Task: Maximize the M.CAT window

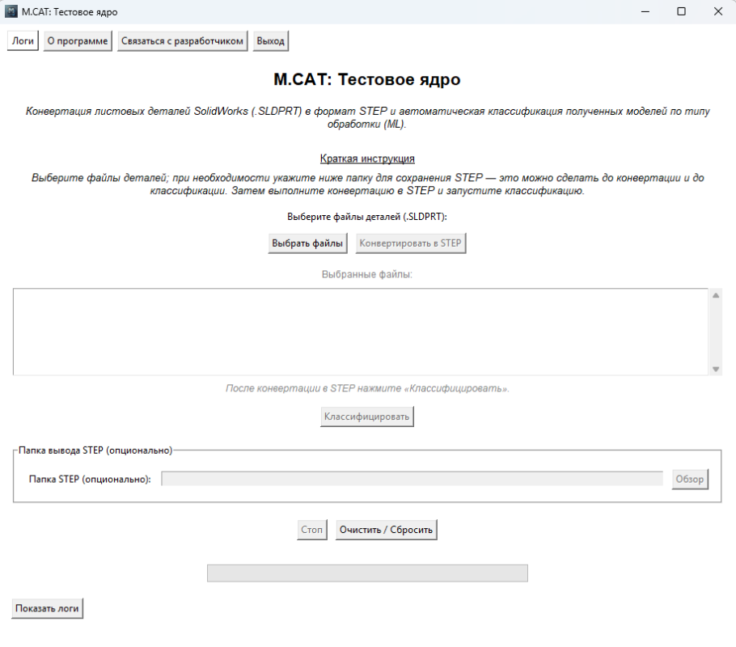Action: tap(682, 11)
